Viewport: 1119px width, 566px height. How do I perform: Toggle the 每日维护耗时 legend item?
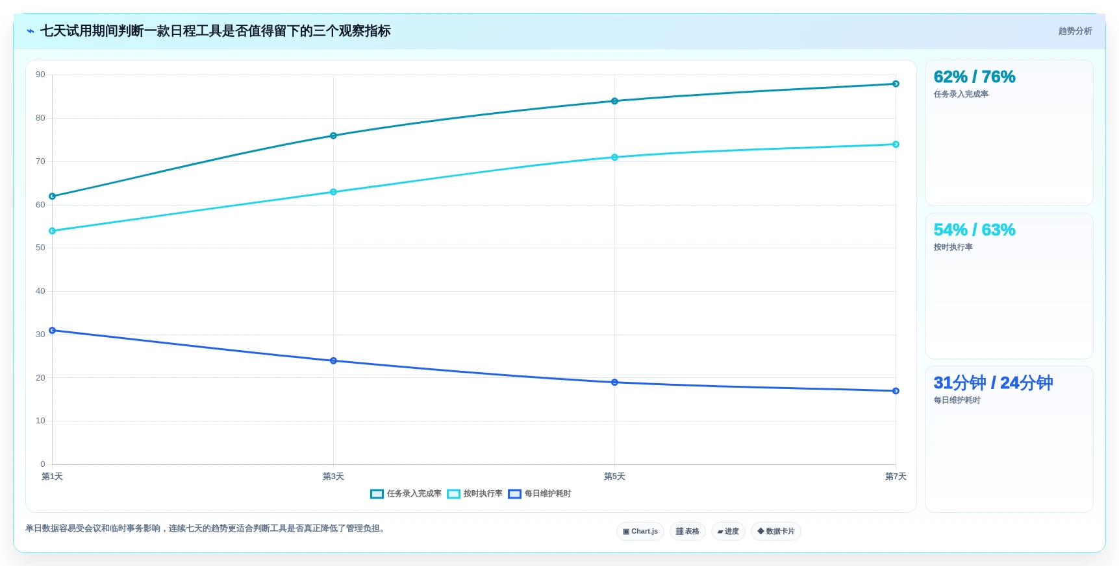click(540, 494)
